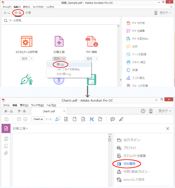Click the help question mark icon
Screen dimensions: 175x188
[x=143, y=111]
